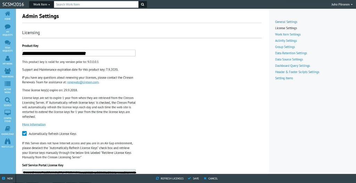Open My Requests speech bubble icon

[8, 27]
